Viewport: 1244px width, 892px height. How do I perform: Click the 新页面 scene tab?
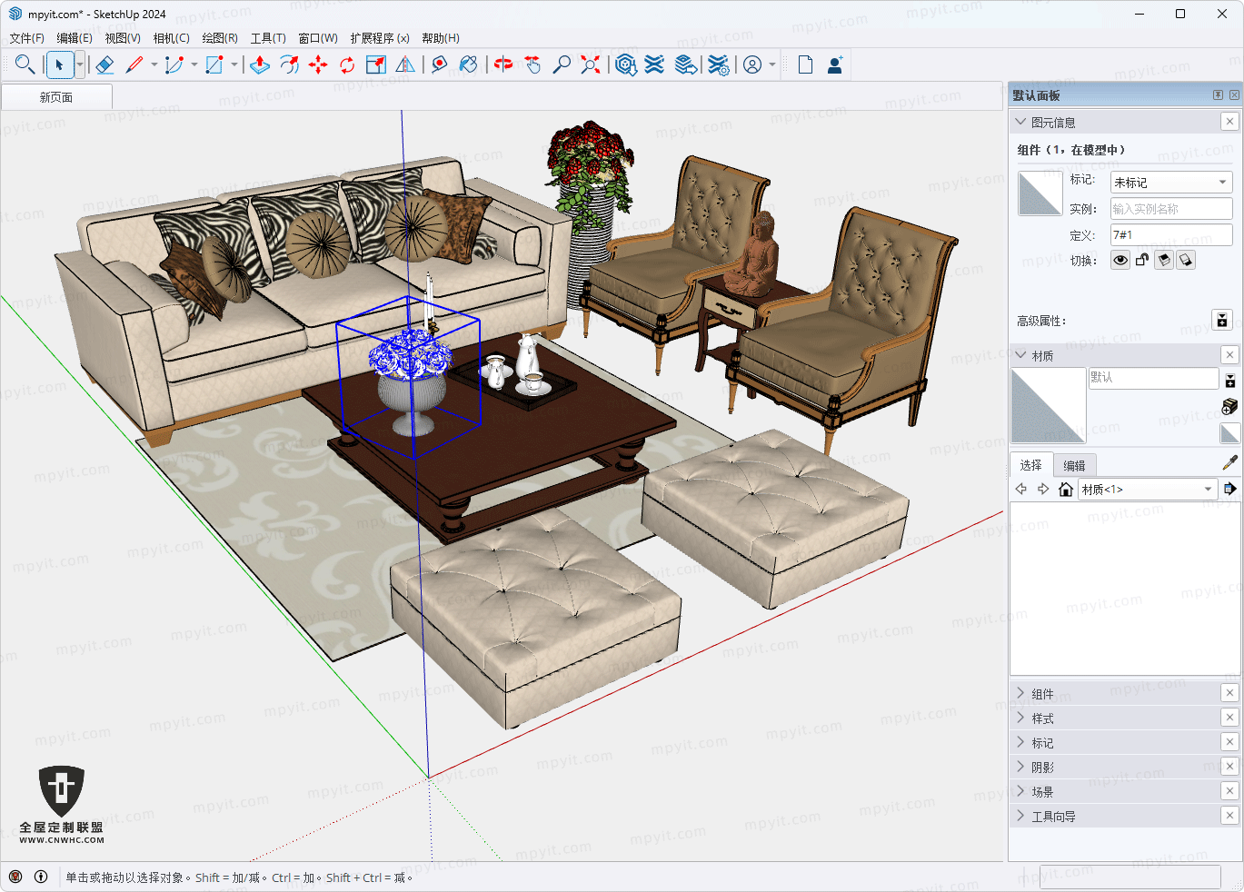[56, 96]
